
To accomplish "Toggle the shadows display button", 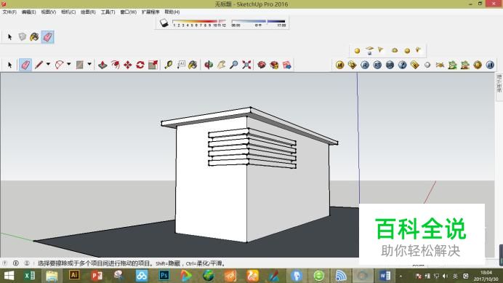I will click(164, 23).
